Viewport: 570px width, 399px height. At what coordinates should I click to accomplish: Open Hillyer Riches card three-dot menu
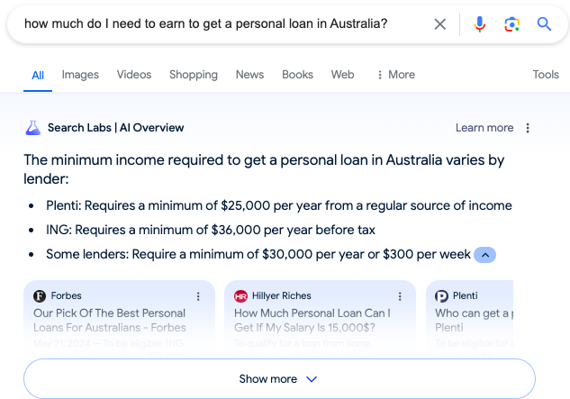coord(399,296)
